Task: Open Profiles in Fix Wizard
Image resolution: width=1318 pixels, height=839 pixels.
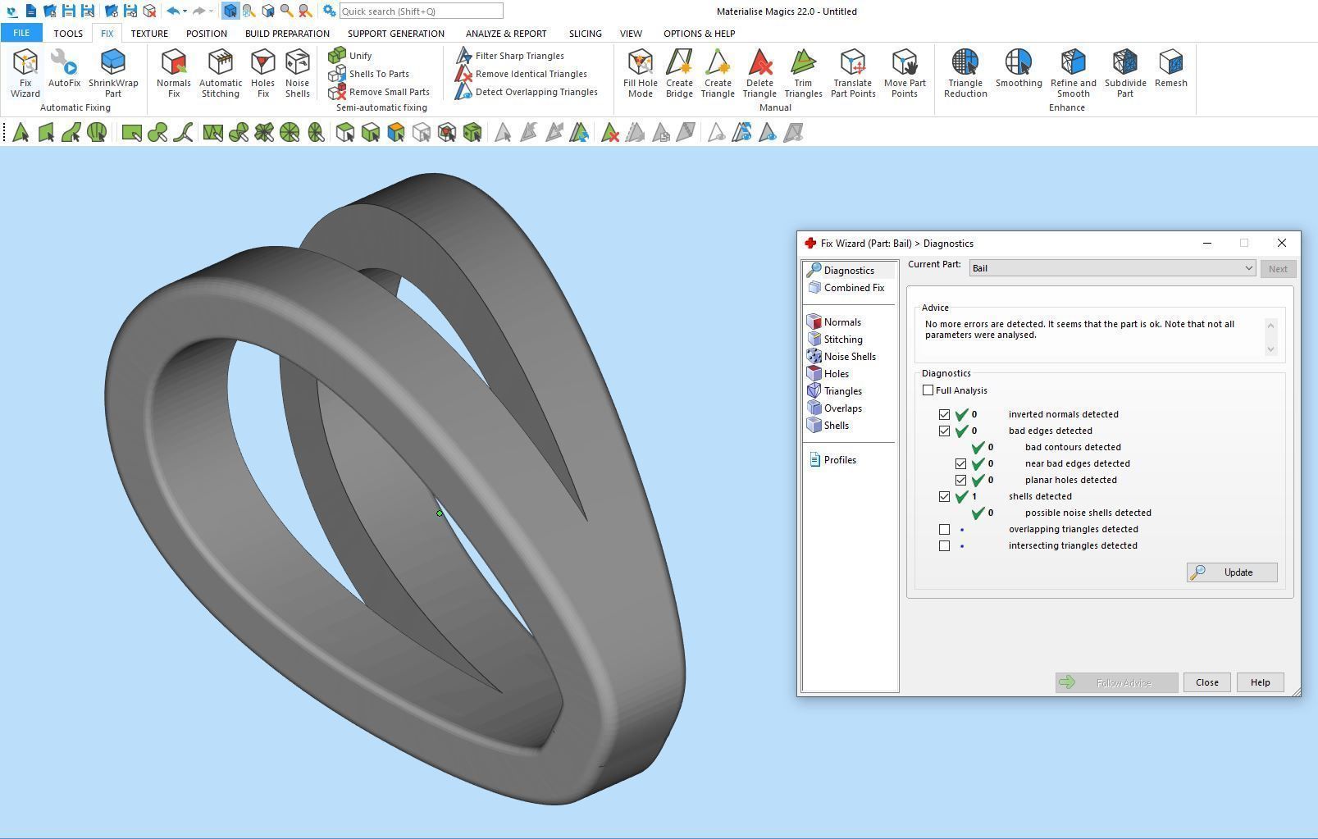Action: point(832,460)
